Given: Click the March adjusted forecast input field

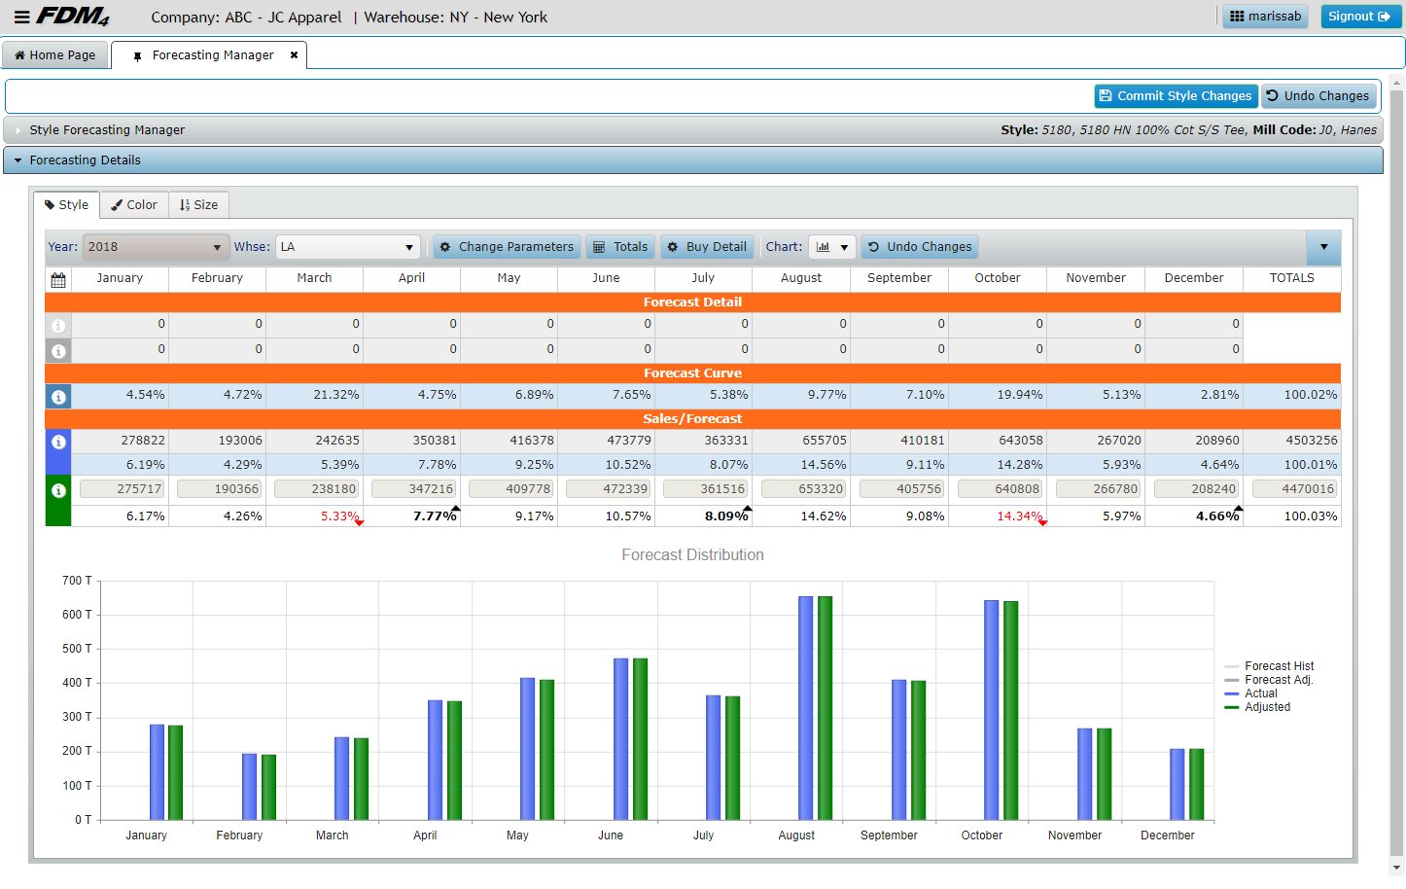Looking at the screenshot, I should pyautogui.click(x=316, y=489).
